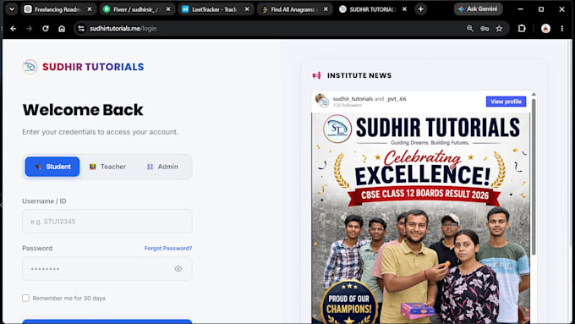Focus the Password input field
This screenshot has height=324, width=575.
[107, 269]
